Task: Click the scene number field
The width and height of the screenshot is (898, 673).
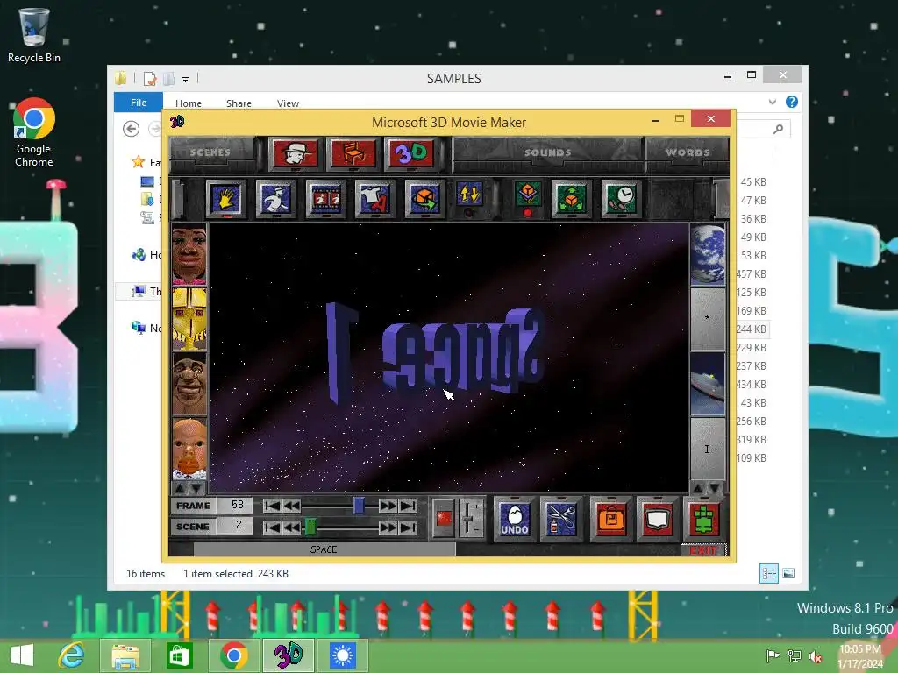Action: pyautogui.click(x=235, y=526)
